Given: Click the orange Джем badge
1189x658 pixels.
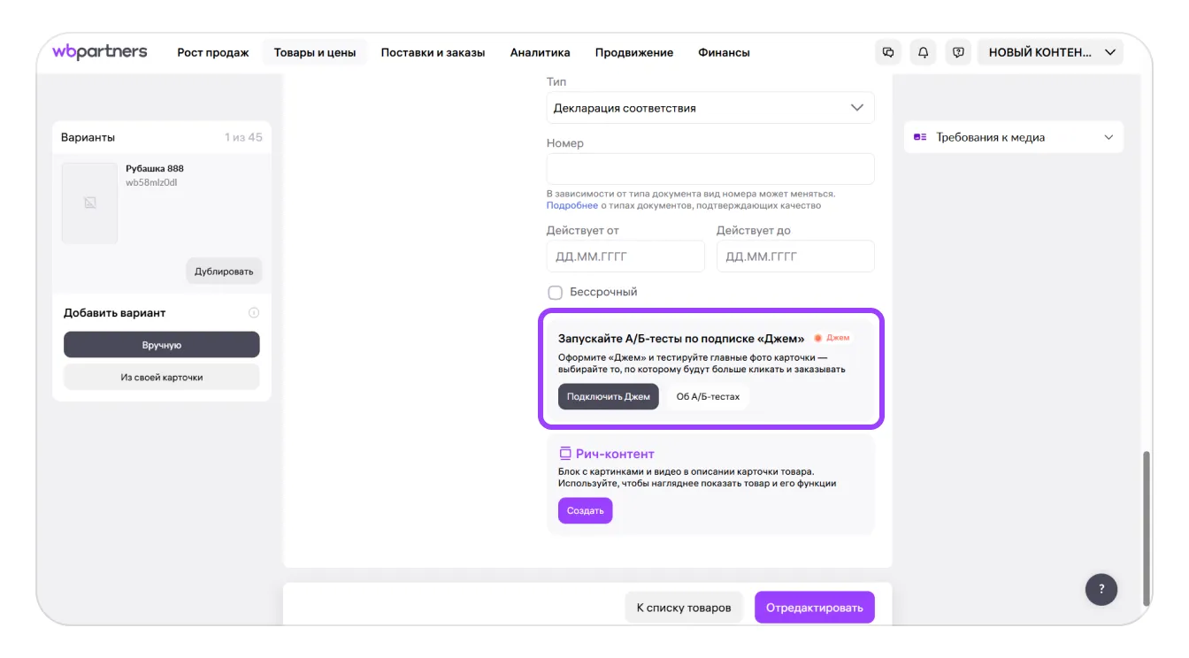Looking at the screenshot, I should (x=832, y=338).
